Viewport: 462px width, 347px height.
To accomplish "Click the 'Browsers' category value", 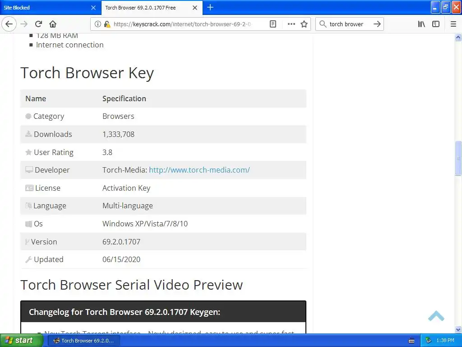I will click(119, 116).
